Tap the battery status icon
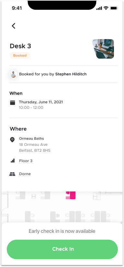124x267 pixels. coord(114,8)
